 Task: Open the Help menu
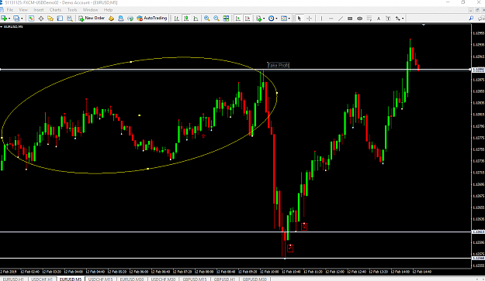pyautogui.click(x=109, y=10)
